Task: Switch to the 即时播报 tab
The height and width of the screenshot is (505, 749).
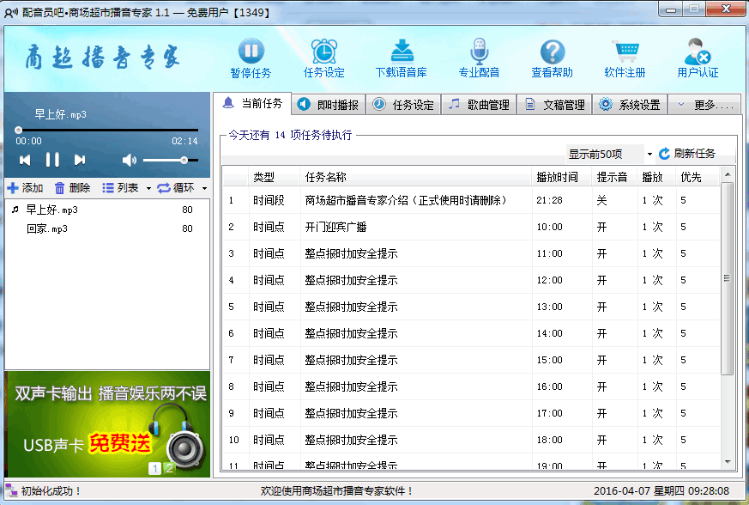Action: click(x=329, y=105)
